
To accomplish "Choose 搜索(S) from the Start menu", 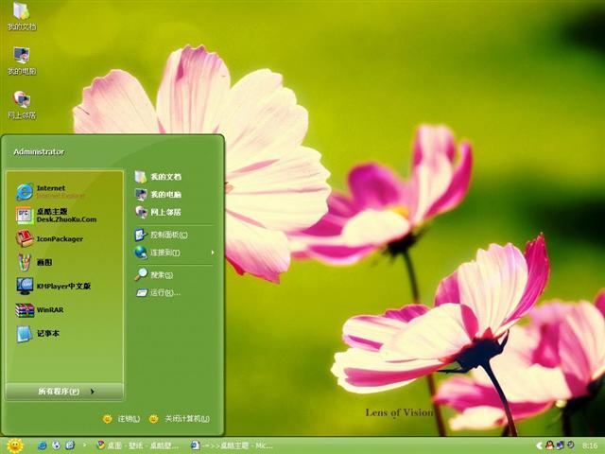I will (156, 274).
